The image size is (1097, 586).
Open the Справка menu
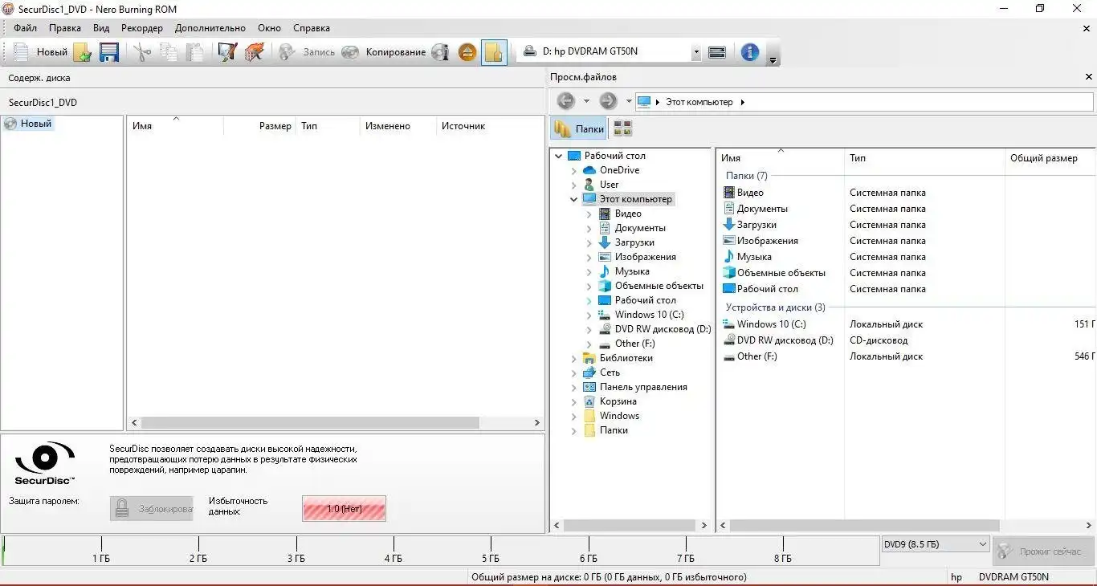(312, 28)
